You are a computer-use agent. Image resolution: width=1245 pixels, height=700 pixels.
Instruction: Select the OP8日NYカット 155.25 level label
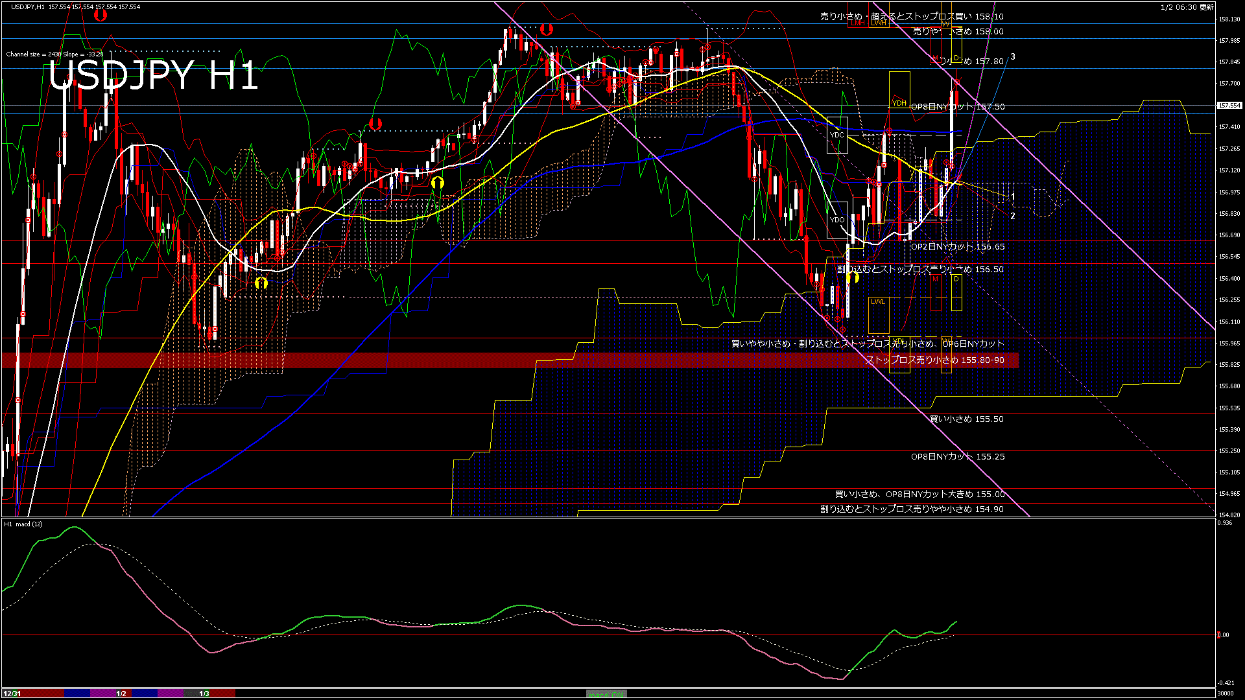pos(957,457)
